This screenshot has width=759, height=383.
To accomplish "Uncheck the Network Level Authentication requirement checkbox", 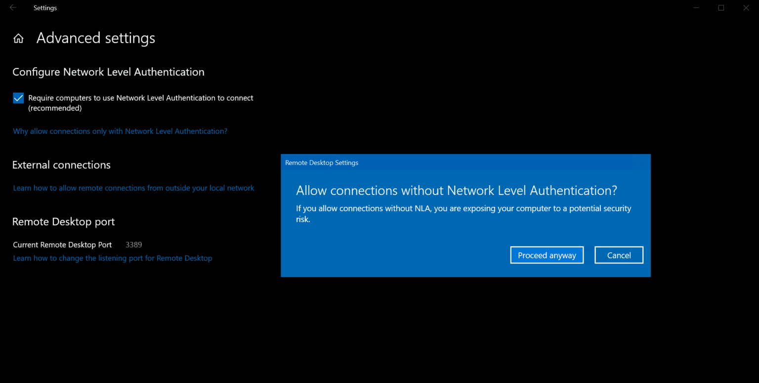I will click(18, 98).
